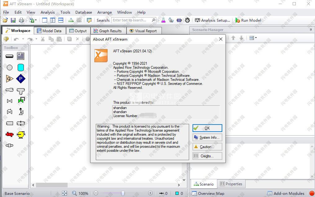Viewport: 315px width, 197px height.
Task: Open the Window menu
Action: tap(125, 12)
